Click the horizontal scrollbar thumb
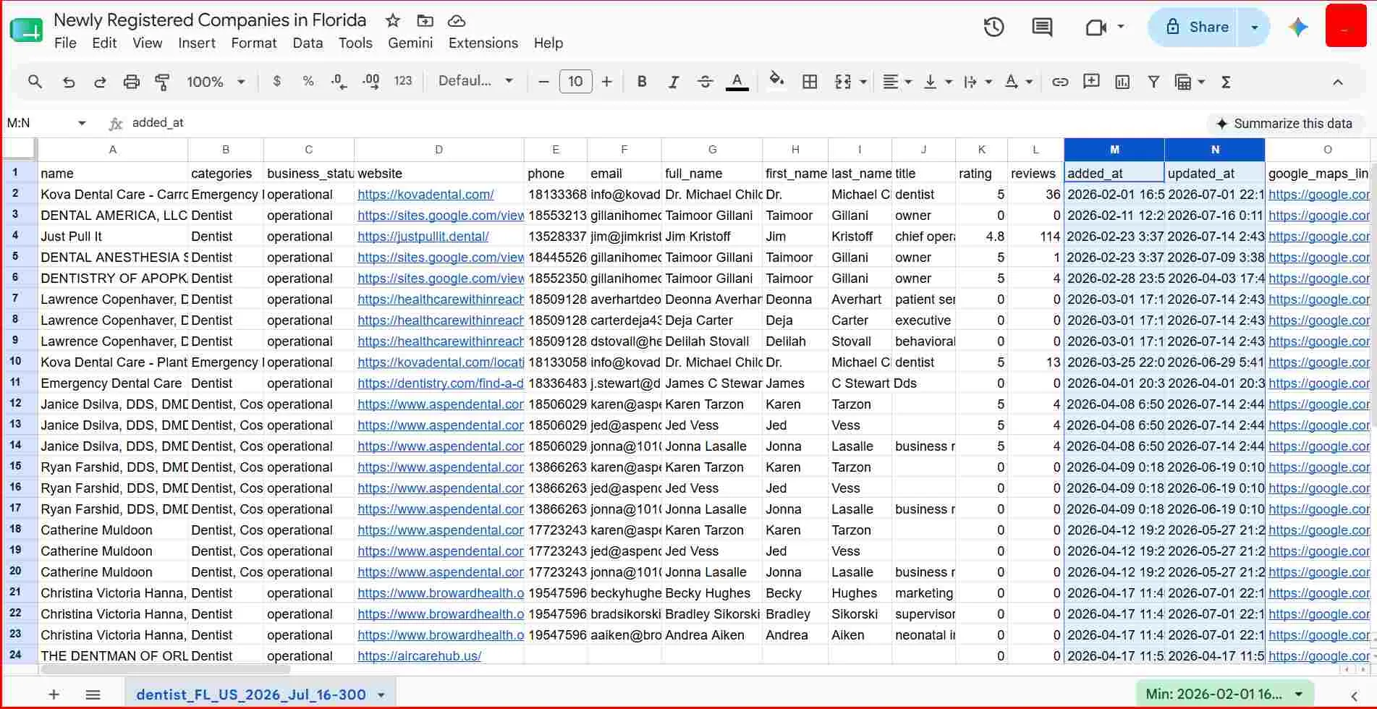The height and width of the screenshot is (709, 1377). point(166,669)
